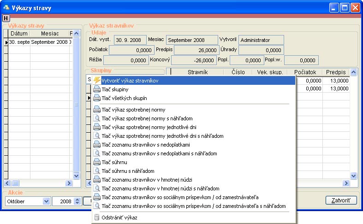Click printer icon beside Tlač súhrnu

[97, 162]
